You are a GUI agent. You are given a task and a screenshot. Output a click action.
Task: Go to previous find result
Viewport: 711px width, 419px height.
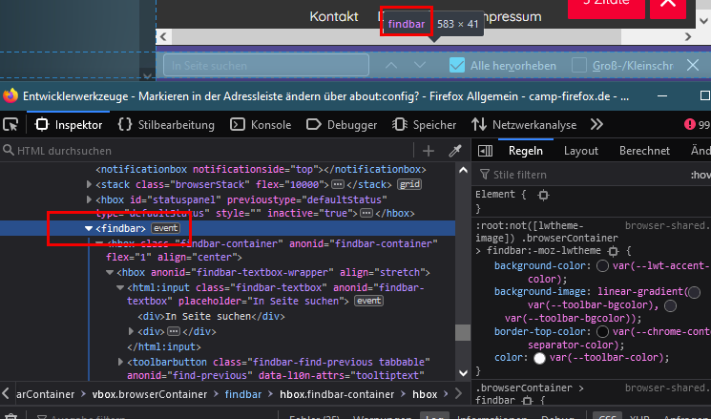pyautogui.click(x=391, y=65)
